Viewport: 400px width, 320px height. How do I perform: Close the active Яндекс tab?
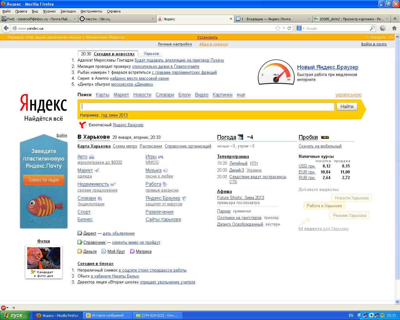231,19
